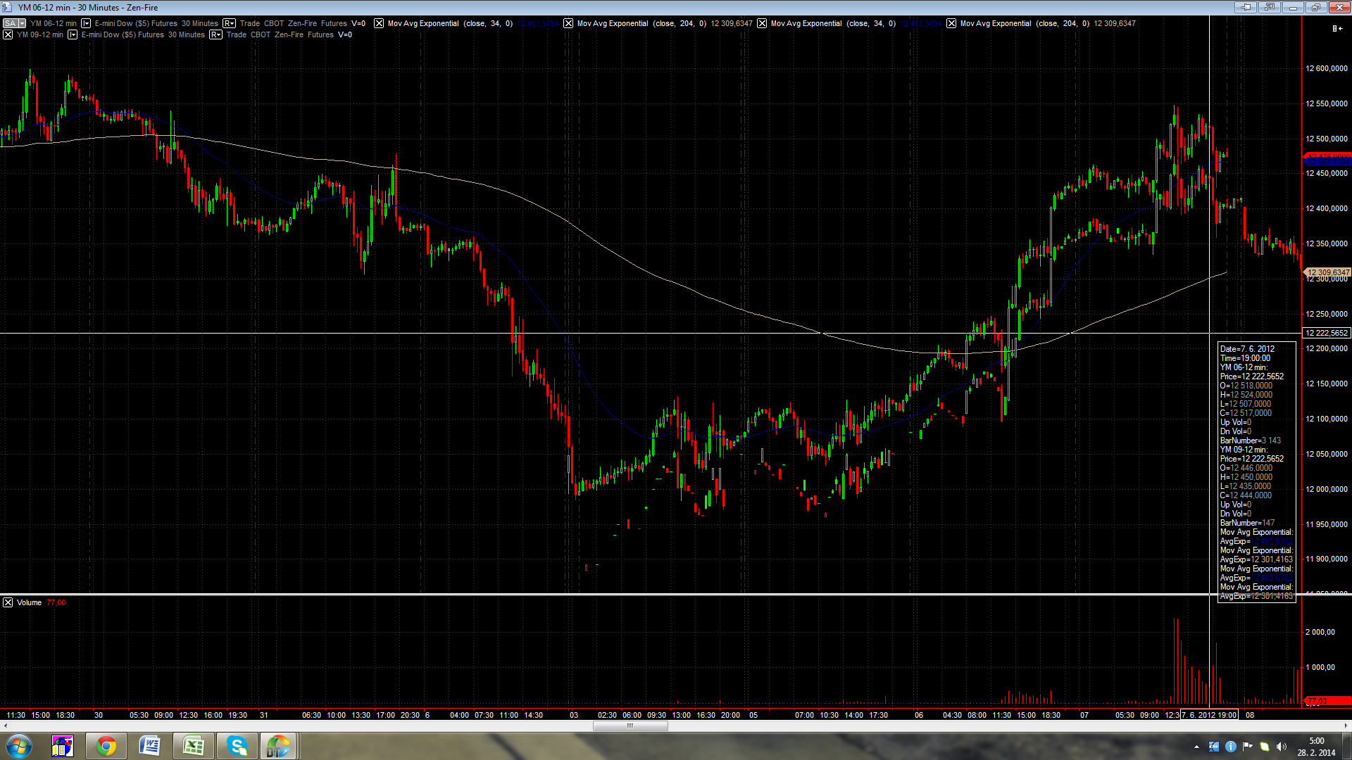The height and width of the screenshot is (760, 1352).
Task: Toggle the YM 09-12 min series checkbox
Action: [x=8, y=34]
